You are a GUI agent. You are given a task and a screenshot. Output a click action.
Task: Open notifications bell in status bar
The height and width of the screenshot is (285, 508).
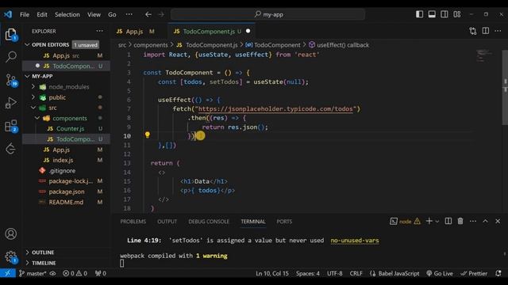pyautogui.click(x=498, y=273)
